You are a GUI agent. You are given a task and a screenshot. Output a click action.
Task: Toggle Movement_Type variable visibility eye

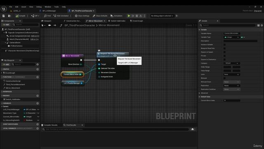click(38, 113)
